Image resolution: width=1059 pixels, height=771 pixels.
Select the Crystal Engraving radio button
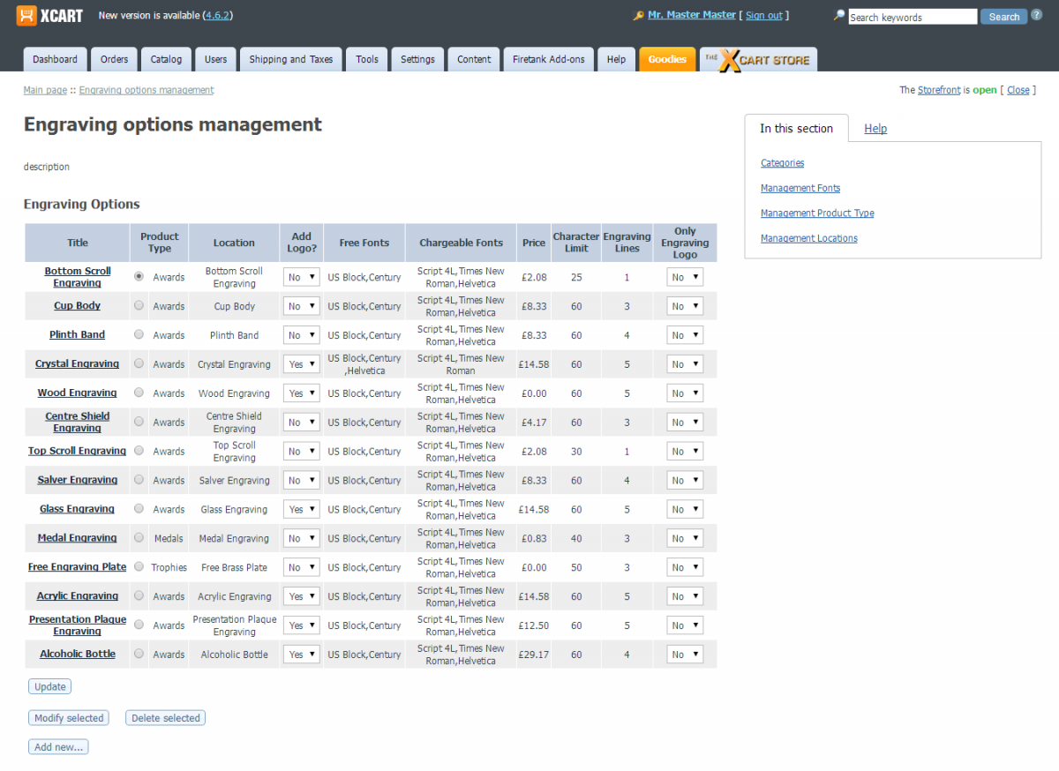pos(139,363)
